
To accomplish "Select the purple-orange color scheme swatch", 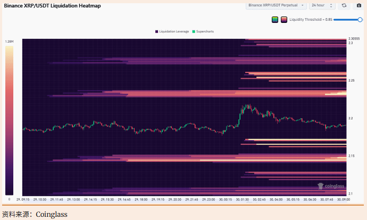I will point(284,20).
